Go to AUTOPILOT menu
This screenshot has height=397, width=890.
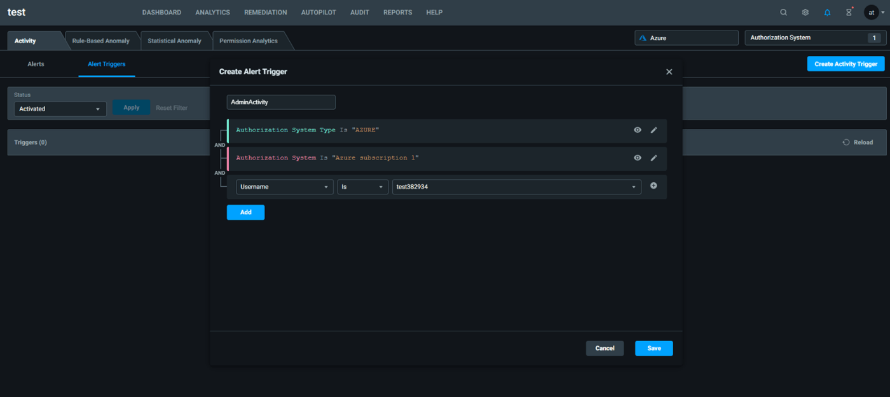(318, 13)
